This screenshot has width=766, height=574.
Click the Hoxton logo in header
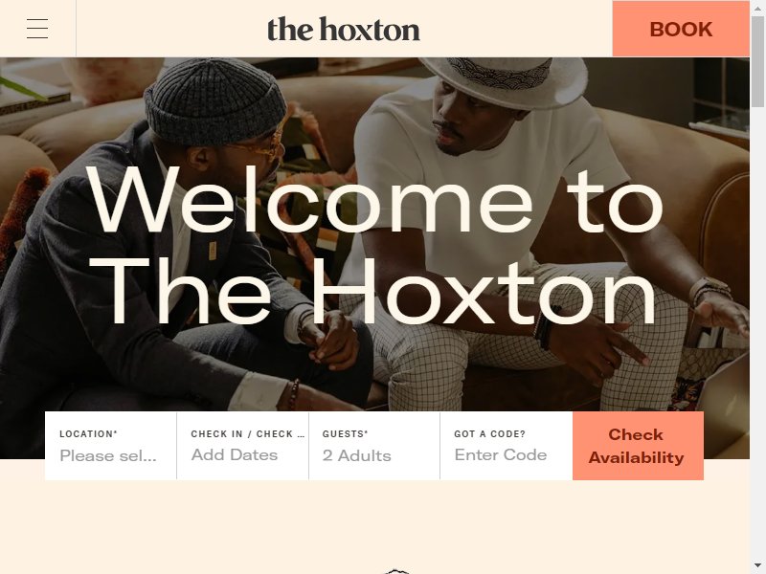344,30
